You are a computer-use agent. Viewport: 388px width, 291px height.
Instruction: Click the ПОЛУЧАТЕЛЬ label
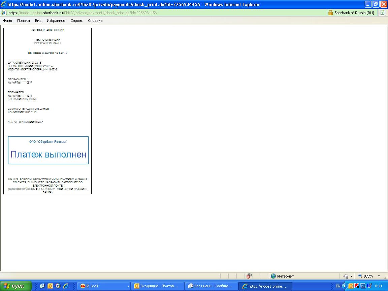(x=17, y=92)
